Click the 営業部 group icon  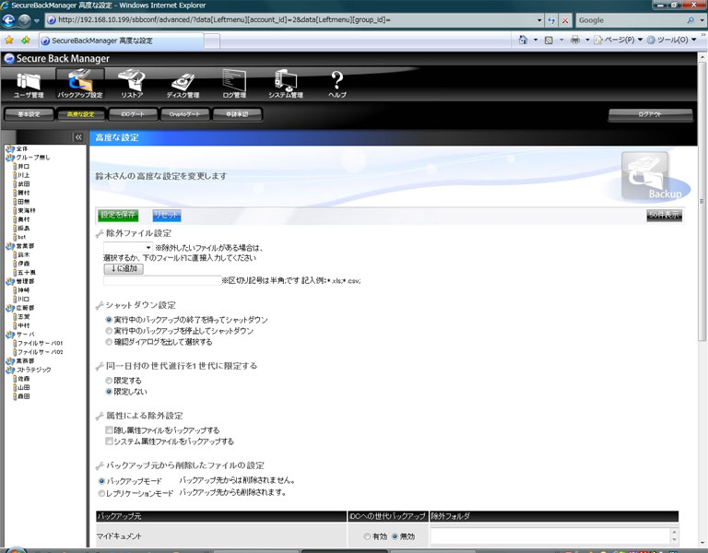click(x=9, y=246)
